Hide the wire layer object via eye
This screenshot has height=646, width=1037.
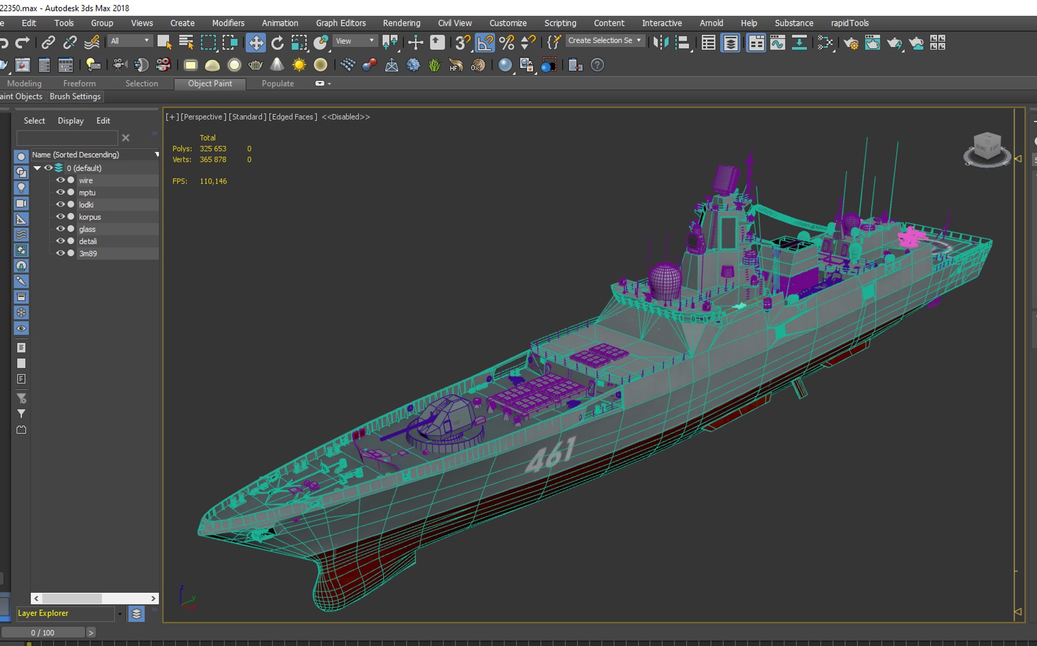click(60, 180)
